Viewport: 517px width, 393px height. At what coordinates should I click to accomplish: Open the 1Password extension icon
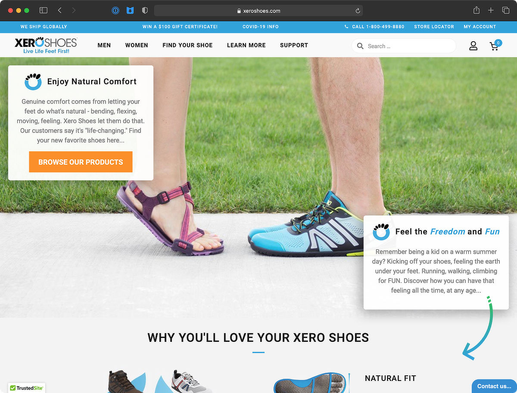point(115,11)
